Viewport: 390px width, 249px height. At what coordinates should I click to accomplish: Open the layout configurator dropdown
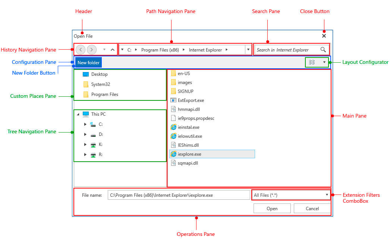tap(324, 62)
